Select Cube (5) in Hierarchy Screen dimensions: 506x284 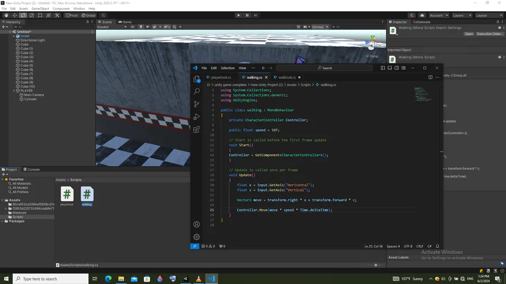[27, 65]
